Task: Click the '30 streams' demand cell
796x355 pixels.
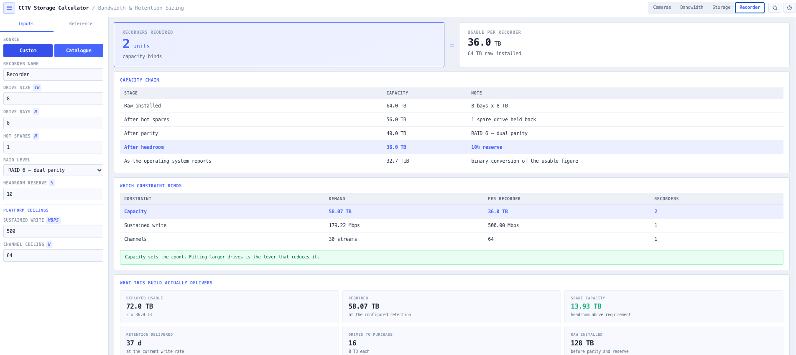Action: click(x=343, y=239)
